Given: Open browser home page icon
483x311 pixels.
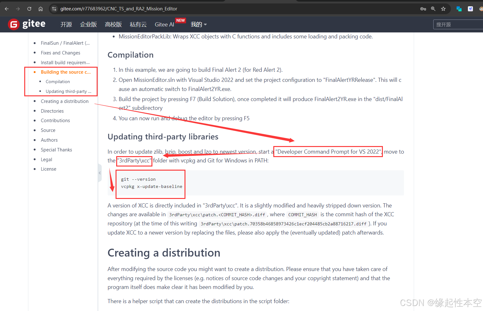Looking at the screenshot, I should pos(41,9).
